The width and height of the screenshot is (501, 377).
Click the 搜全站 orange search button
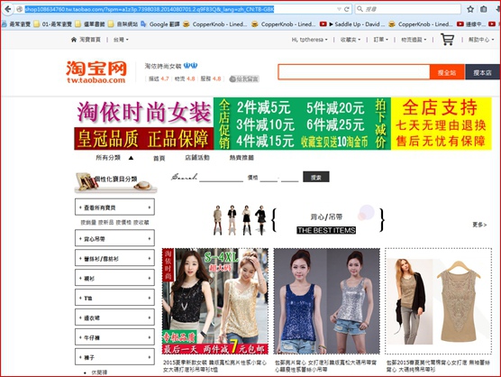pyautogui.click(x=447, y=72)
